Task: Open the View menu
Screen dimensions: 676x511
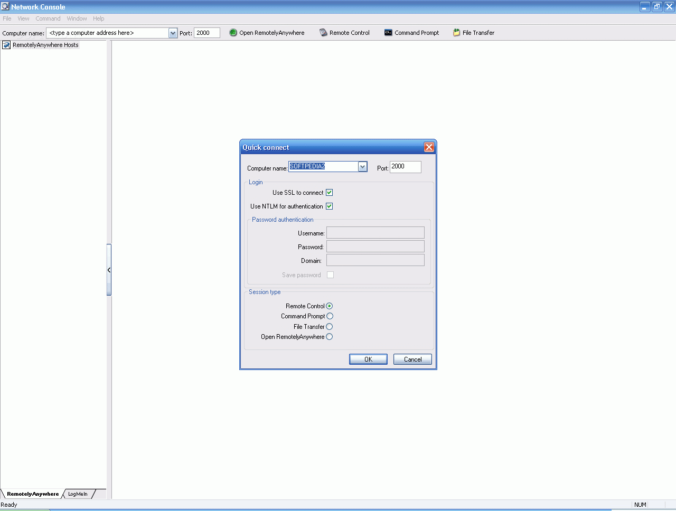Action: pos(23,18)
